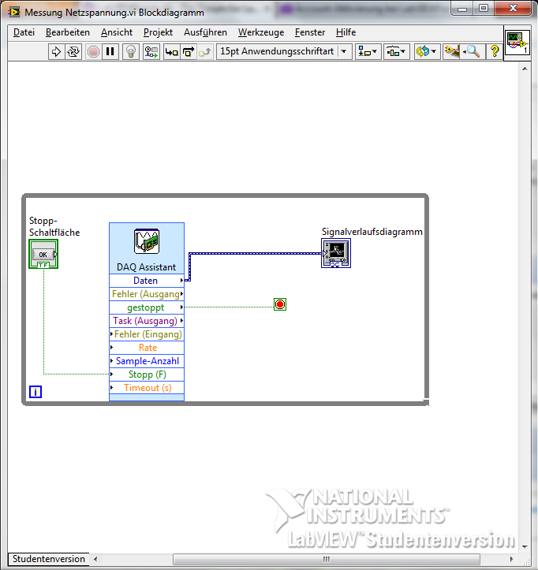Image resolution: width=538 pixels, height=570 pixels.
Task: Click the gestoppt output terminal
Action: 147,307
